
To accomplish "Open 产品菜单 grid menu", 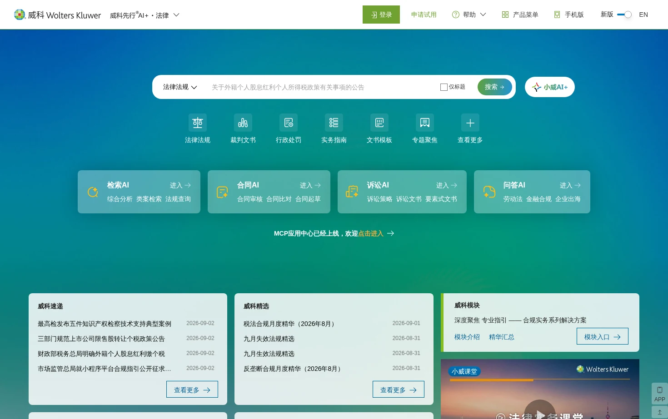I will (x=520, y=15).
